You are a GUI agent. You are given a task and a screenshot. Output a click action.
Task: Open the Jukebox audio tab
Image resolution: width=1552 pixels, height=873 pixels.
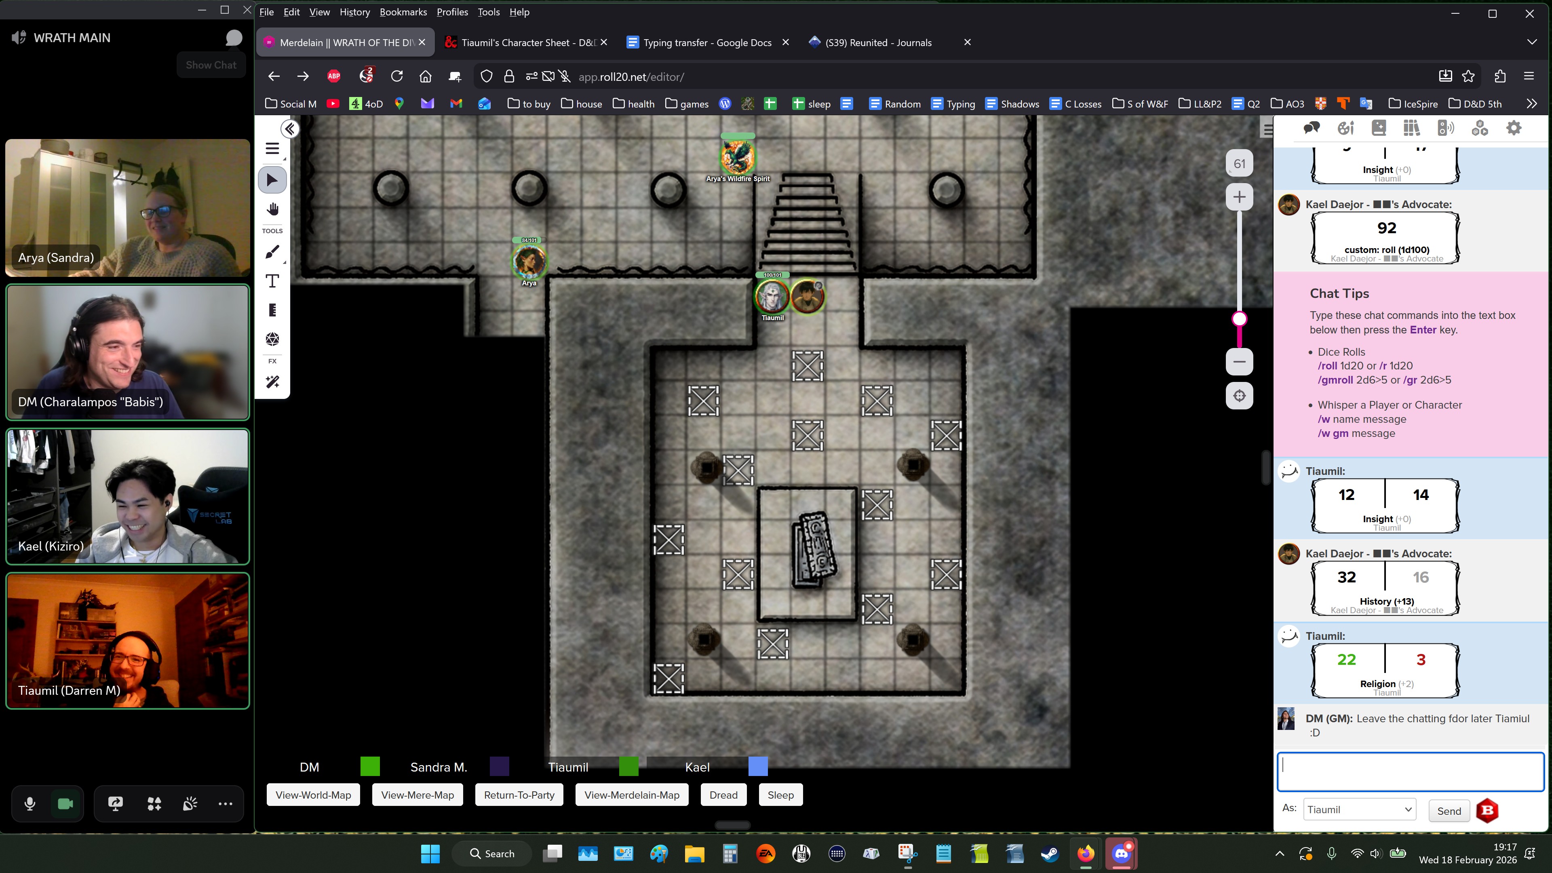tap(1445, 128)
